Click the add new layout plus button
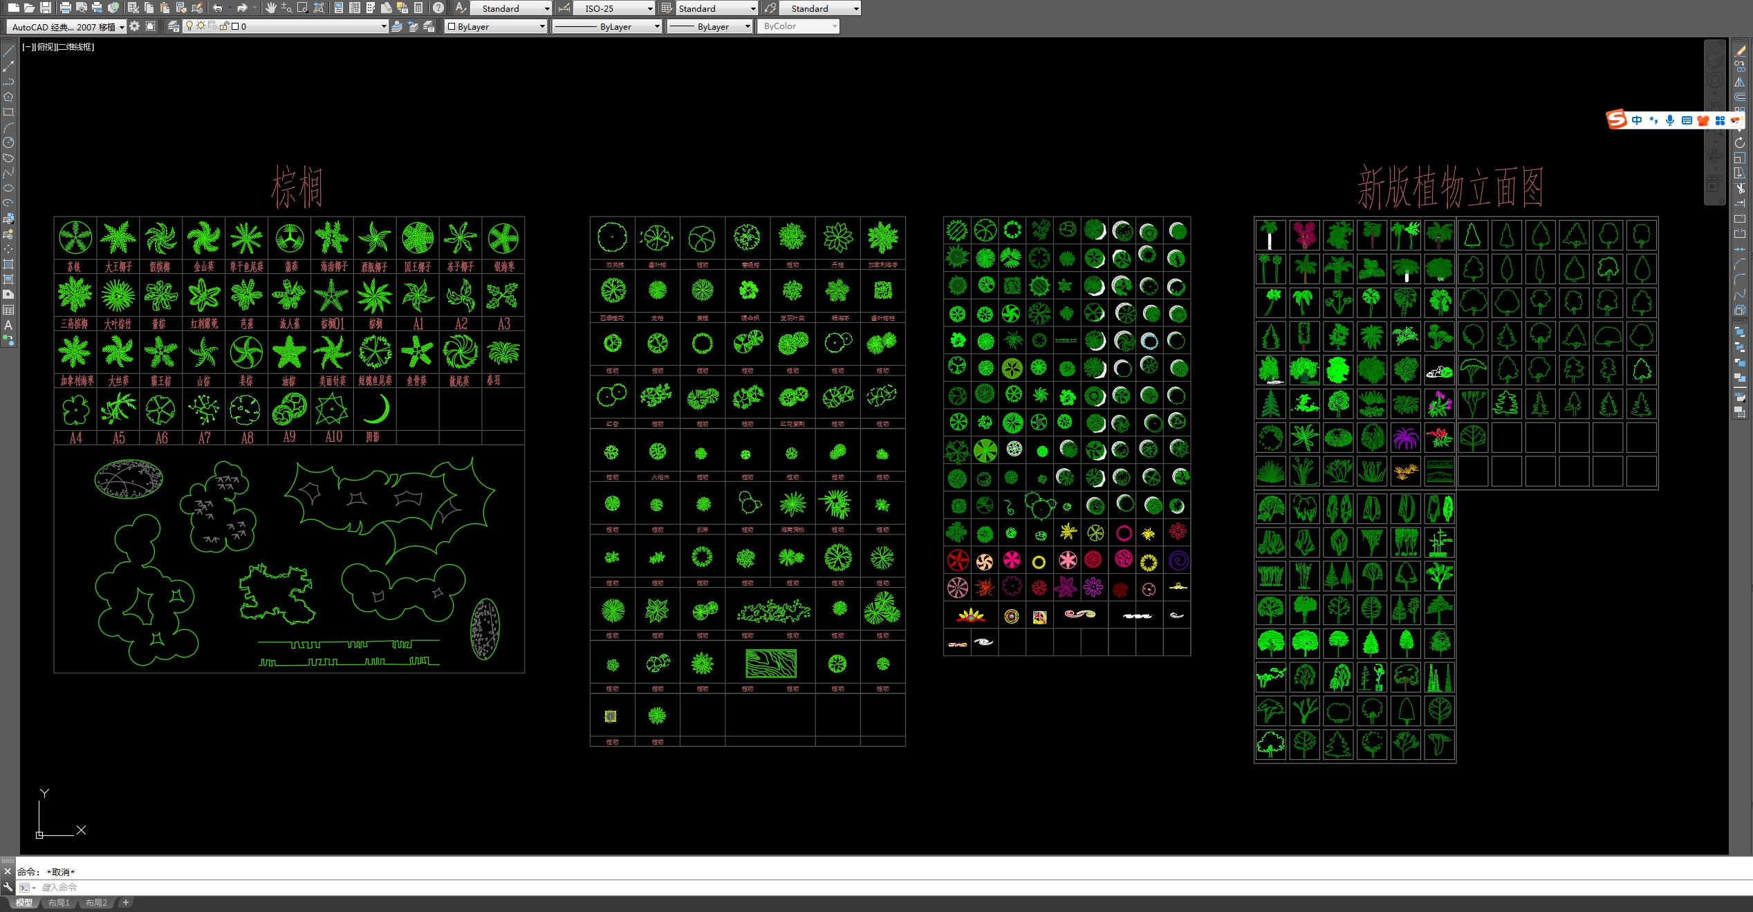The image size is (1753, 912). (125, 902)
